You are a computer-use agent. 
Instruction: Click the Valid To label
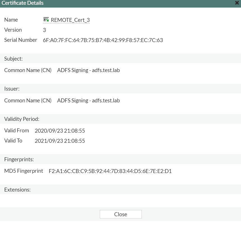13,141
